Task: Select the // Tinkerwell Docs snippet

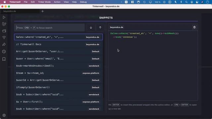Action: [58, 44]
